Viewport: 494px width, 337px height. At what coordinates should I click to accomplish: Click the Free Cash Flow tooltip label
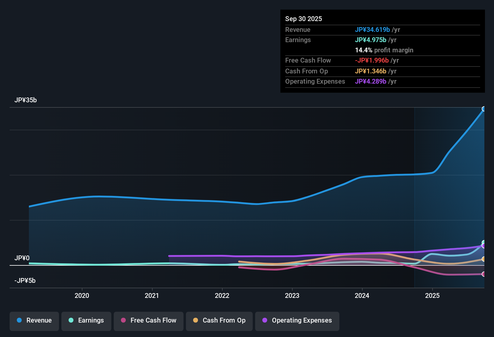click(x=308, y=60)
